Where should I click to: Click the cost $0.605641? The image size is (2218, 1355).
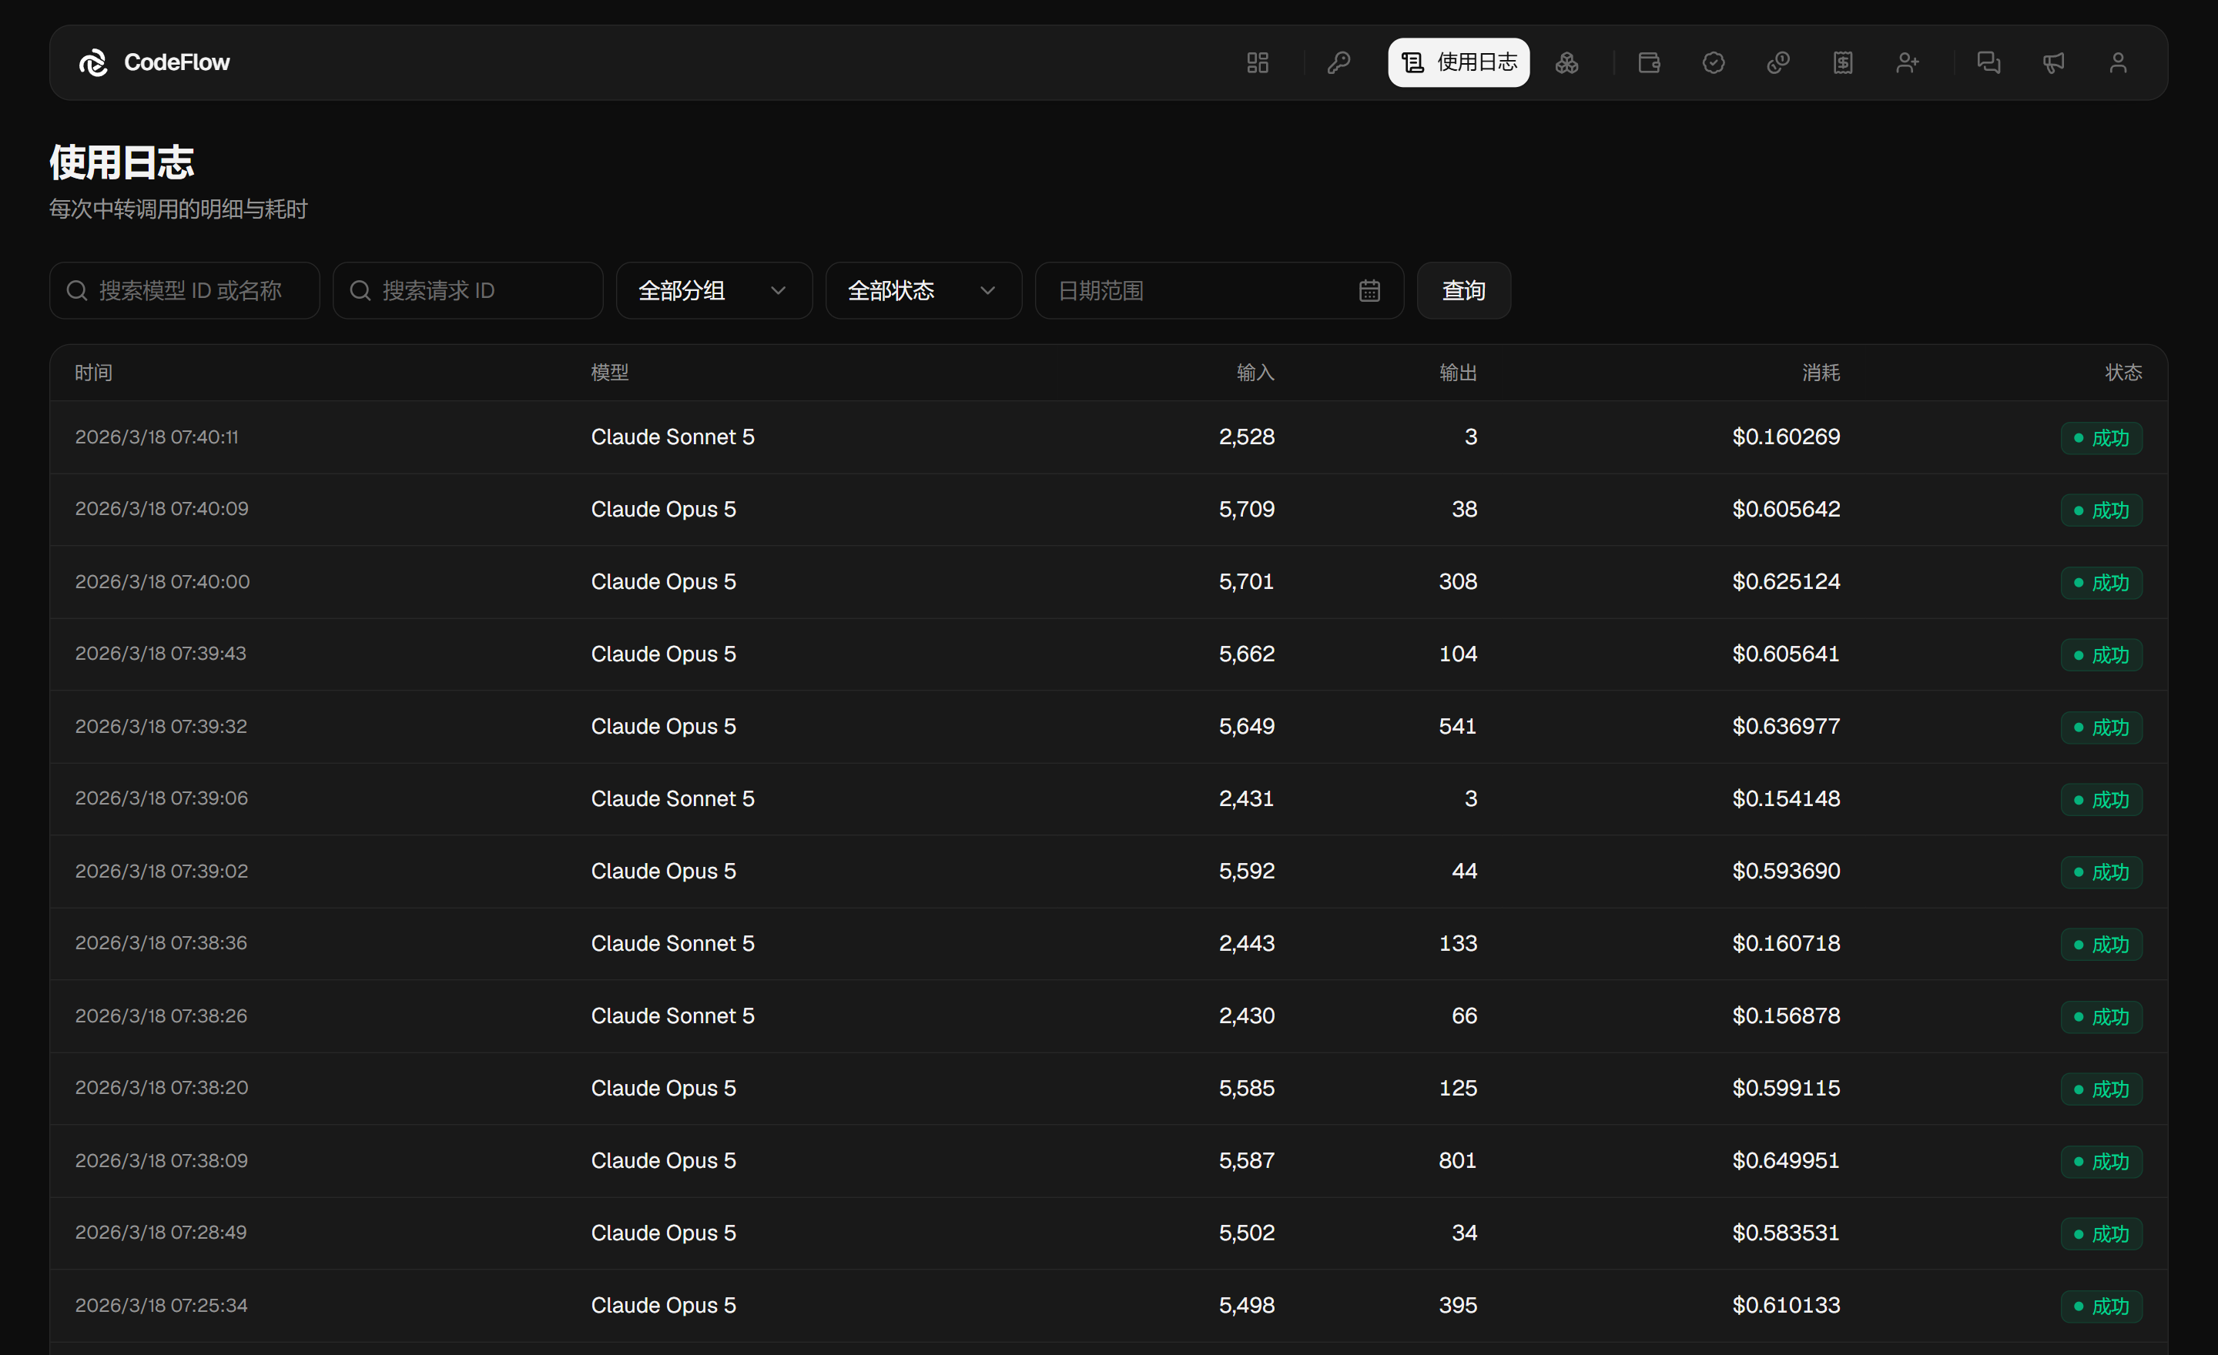[x=1786, y=654]
